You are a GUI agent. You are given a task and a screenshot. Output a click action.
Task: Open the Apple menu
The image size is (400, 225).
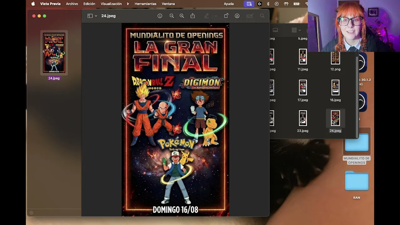click(x=33, y=4)
